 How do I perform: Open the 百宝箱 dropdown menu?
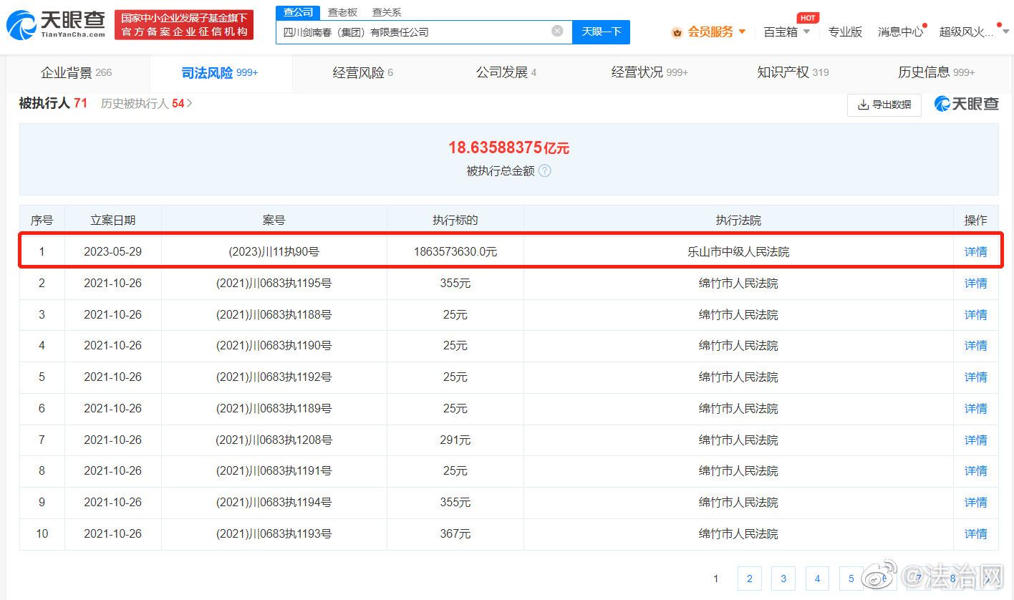coord(787,32)
